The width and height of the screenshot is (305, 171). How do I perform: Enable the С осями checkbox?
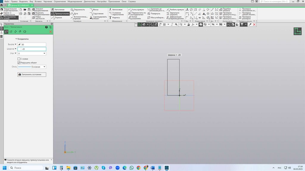[x=19, y=59]
